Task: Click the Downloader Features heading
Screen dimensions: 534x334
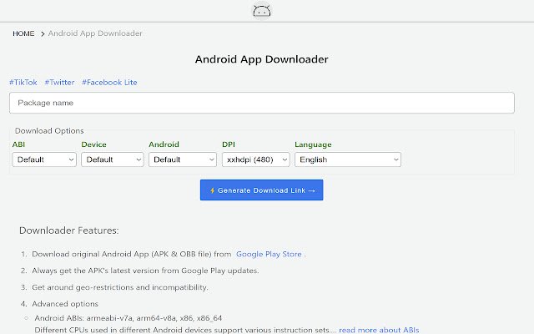Action: (x=68, y=230)
